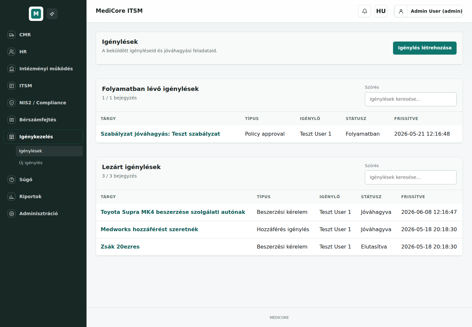Click the Bérszámfejtés sidebar icon
The width and height of the screenshot is (472, 327).
pos(11,120)
